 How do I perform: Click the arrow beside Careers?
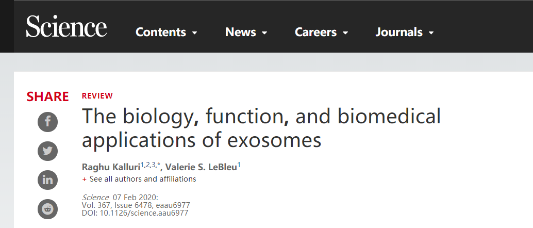tap(345, 33)
